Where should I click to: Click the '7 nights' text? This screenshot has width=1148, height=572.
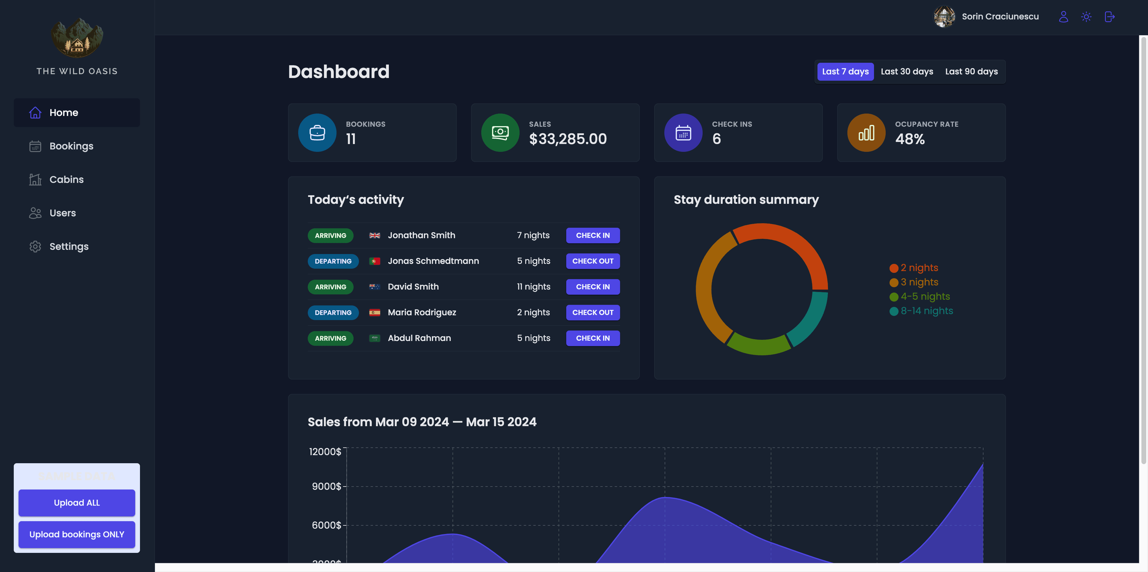533,235
